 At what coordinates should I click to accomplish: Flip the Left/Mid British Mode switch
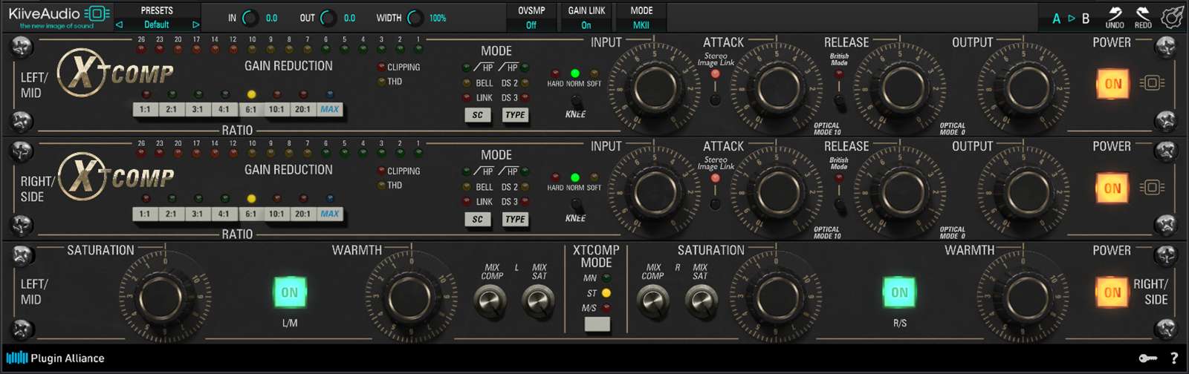pos(839,100)
